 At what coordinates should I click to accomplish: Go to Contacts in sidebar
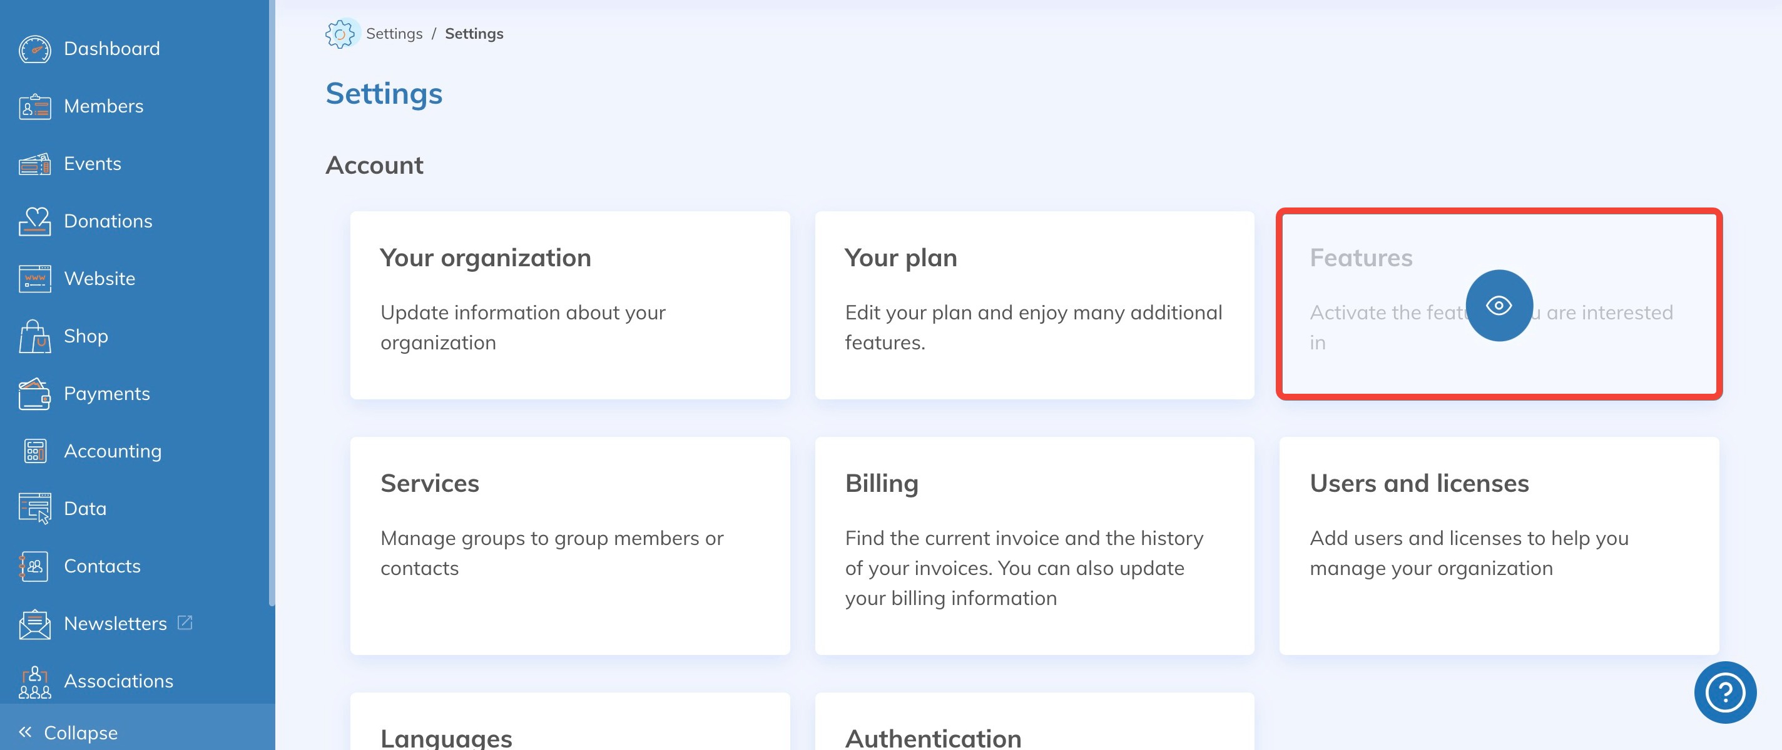(x=102, y=566)
